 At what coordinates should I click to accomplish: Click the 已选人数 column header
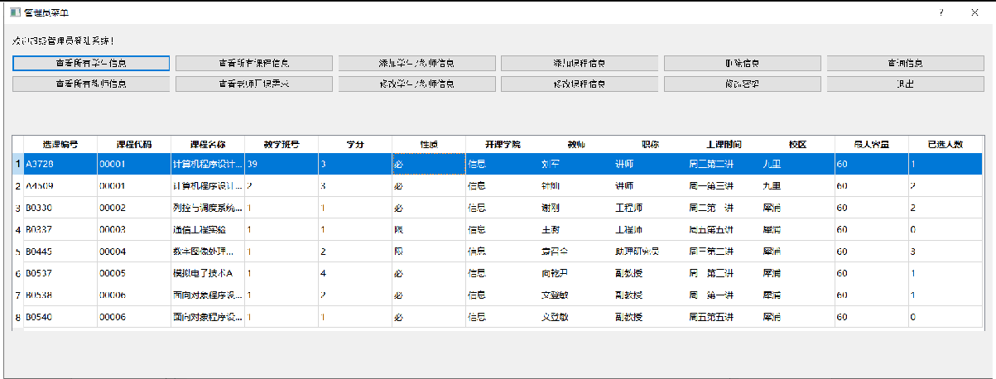(x=945, y=144)
